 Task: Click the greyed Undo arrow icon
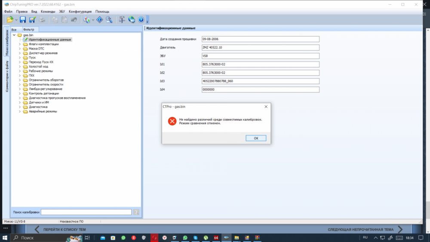pos(74,20)
